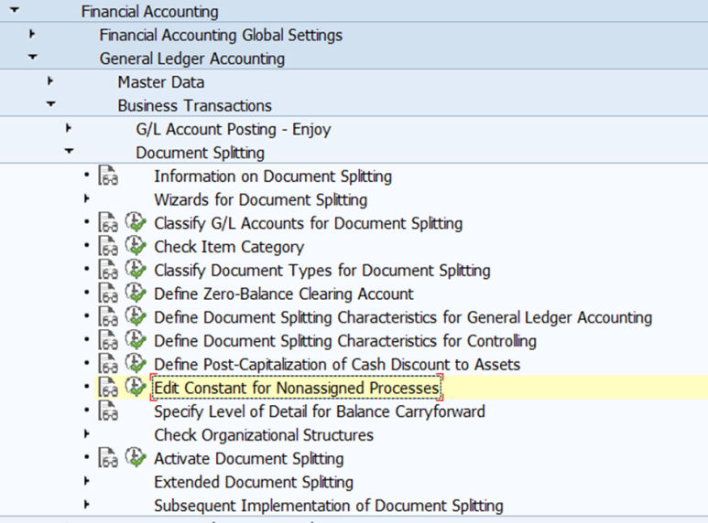Execute activity icon for Classify G/L Accounts
Viewport: 708px width, 523px height.
136,222
